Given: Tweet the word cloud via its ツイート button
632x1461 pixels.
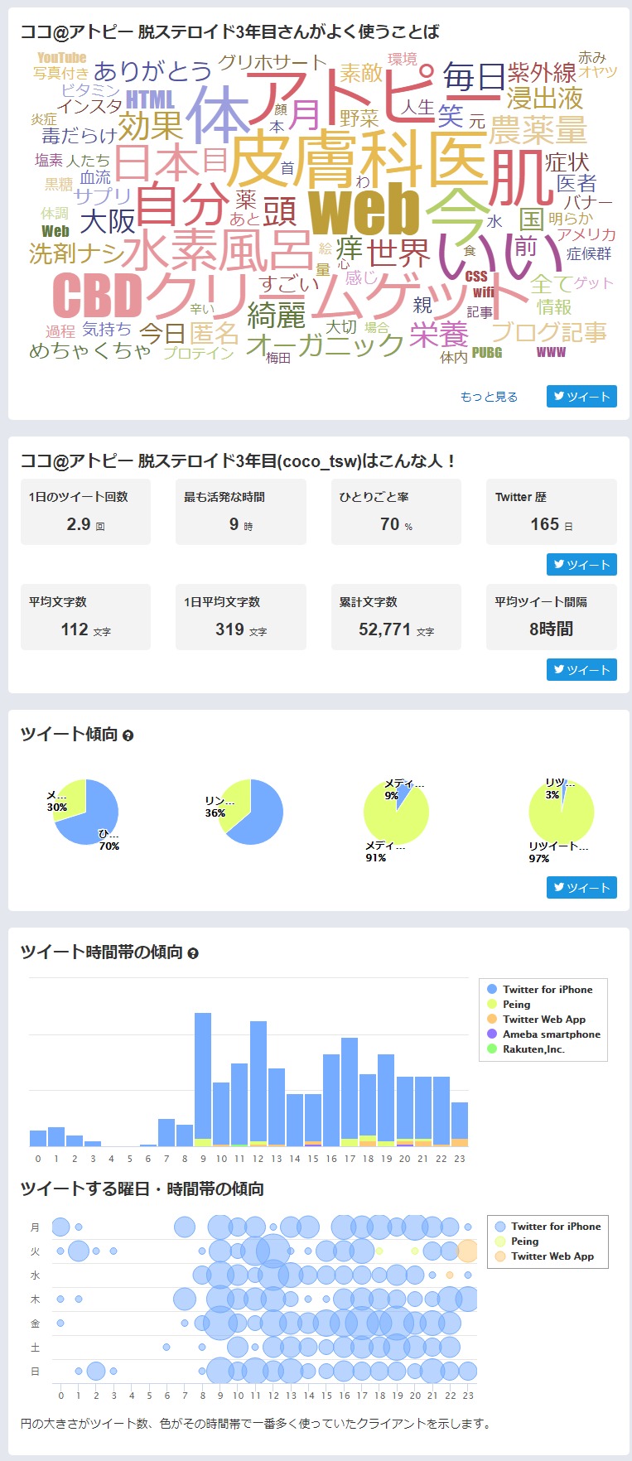Looking at the screenshot, I should click(x=581, y=397).
